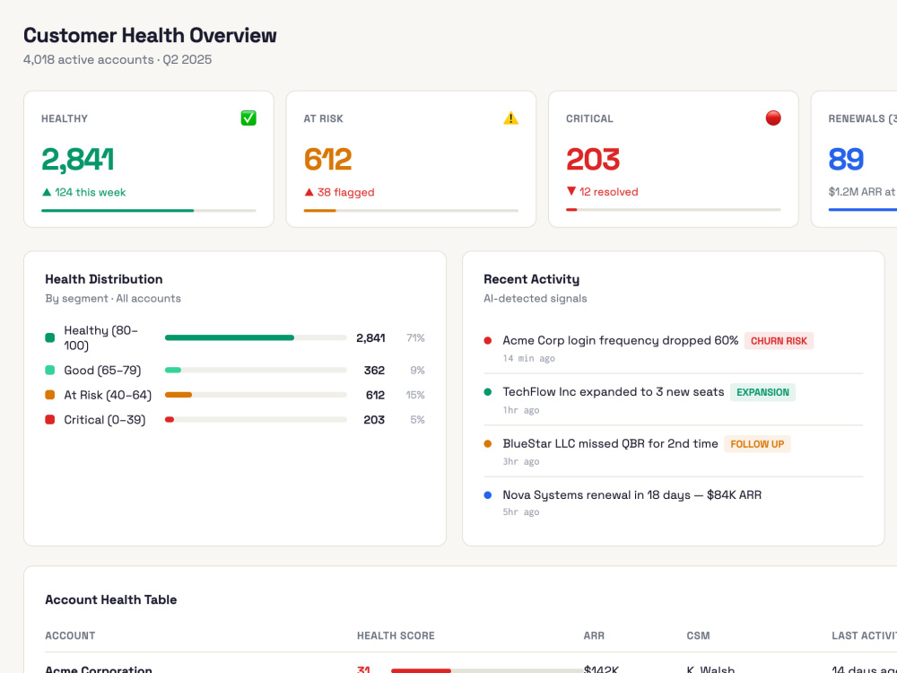Open 'BlueStar LLC missed QBR for 2nd time' activity
The image size is (897, 673).
(x=610, y=443)
